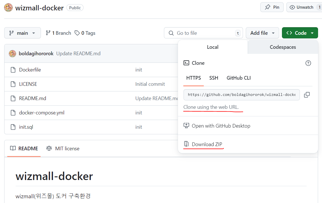Select the MIT license tab
The image size is (322, 203).
[63, 149]
